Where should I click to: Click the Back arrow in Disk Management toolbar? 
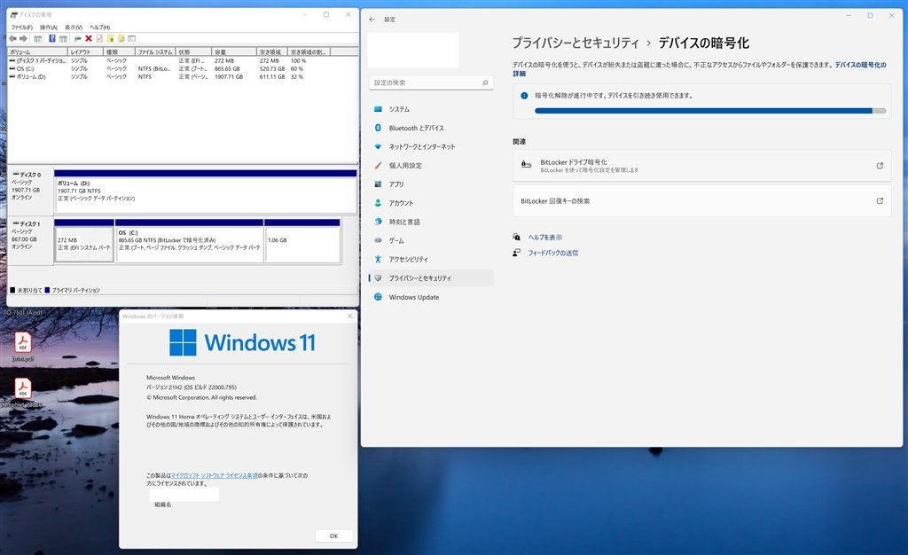(12, 39)
